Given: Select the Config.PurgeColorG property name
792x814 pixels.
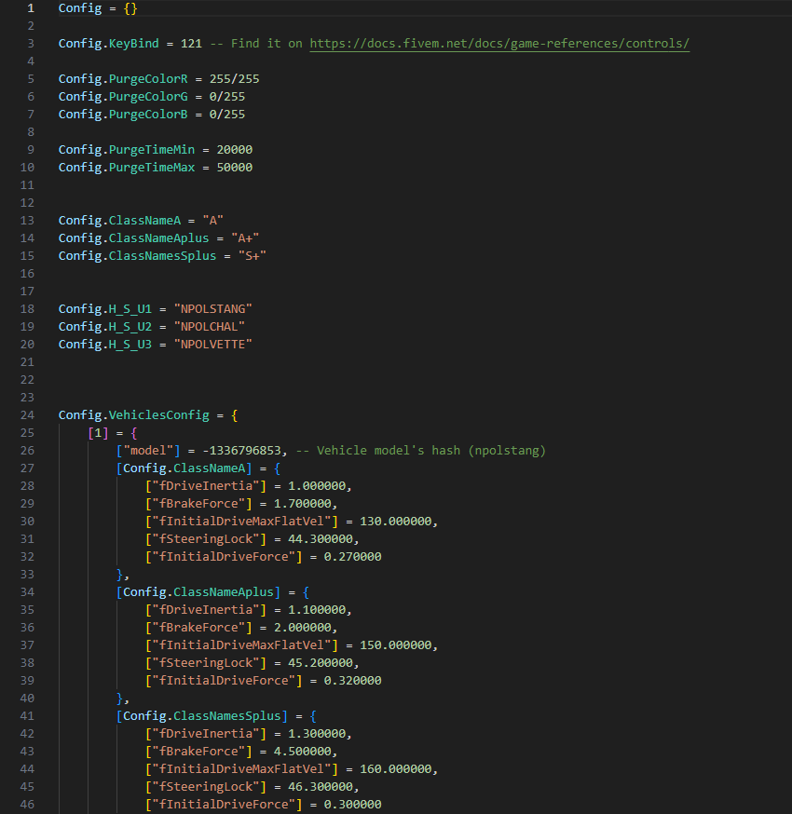Looking at the screenshot, I should point(123,97).
